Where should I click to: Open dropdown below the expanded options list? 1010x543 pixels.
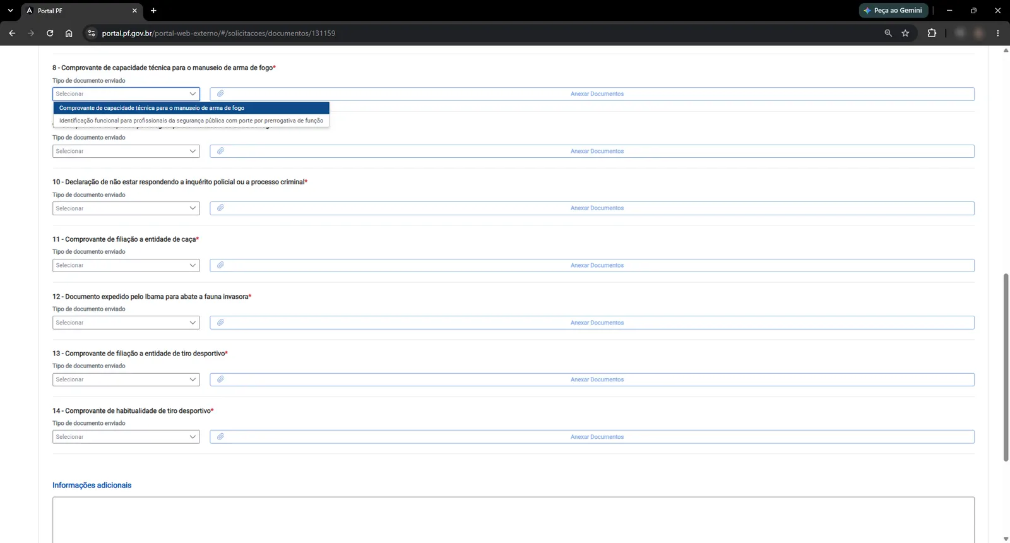point(126,151)
